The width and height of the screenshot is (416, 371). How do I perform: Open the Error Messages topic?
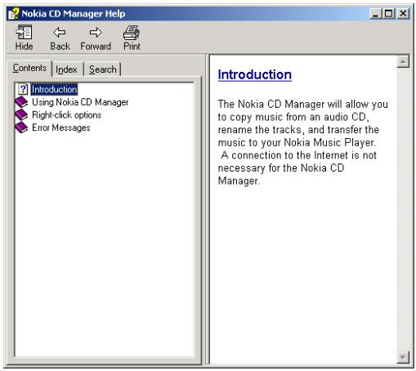tap(61, 127)
